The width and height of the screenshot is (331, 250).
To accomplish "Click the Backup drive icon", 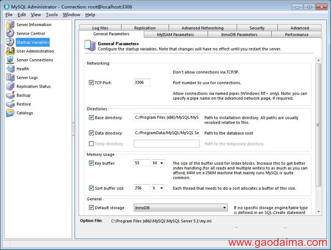I will click(10, 95).
